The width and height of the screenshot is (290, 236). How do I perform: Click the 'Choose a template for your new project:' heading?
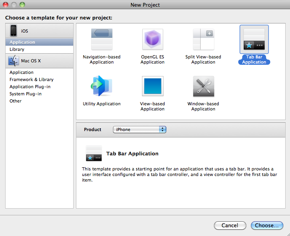pos(58,18)
